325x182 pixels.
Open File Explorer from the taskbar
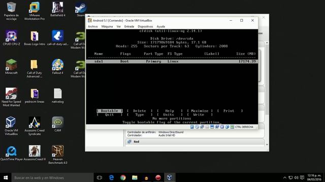click(135, 177)
